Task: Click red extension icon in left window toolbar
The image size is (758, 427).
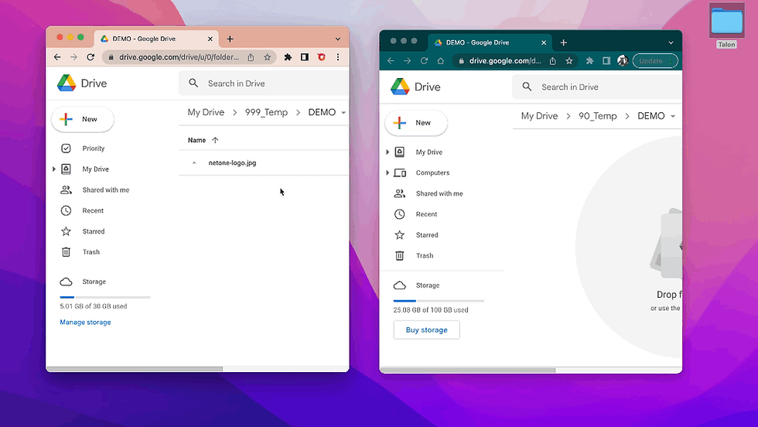Action: click(322, 57)
